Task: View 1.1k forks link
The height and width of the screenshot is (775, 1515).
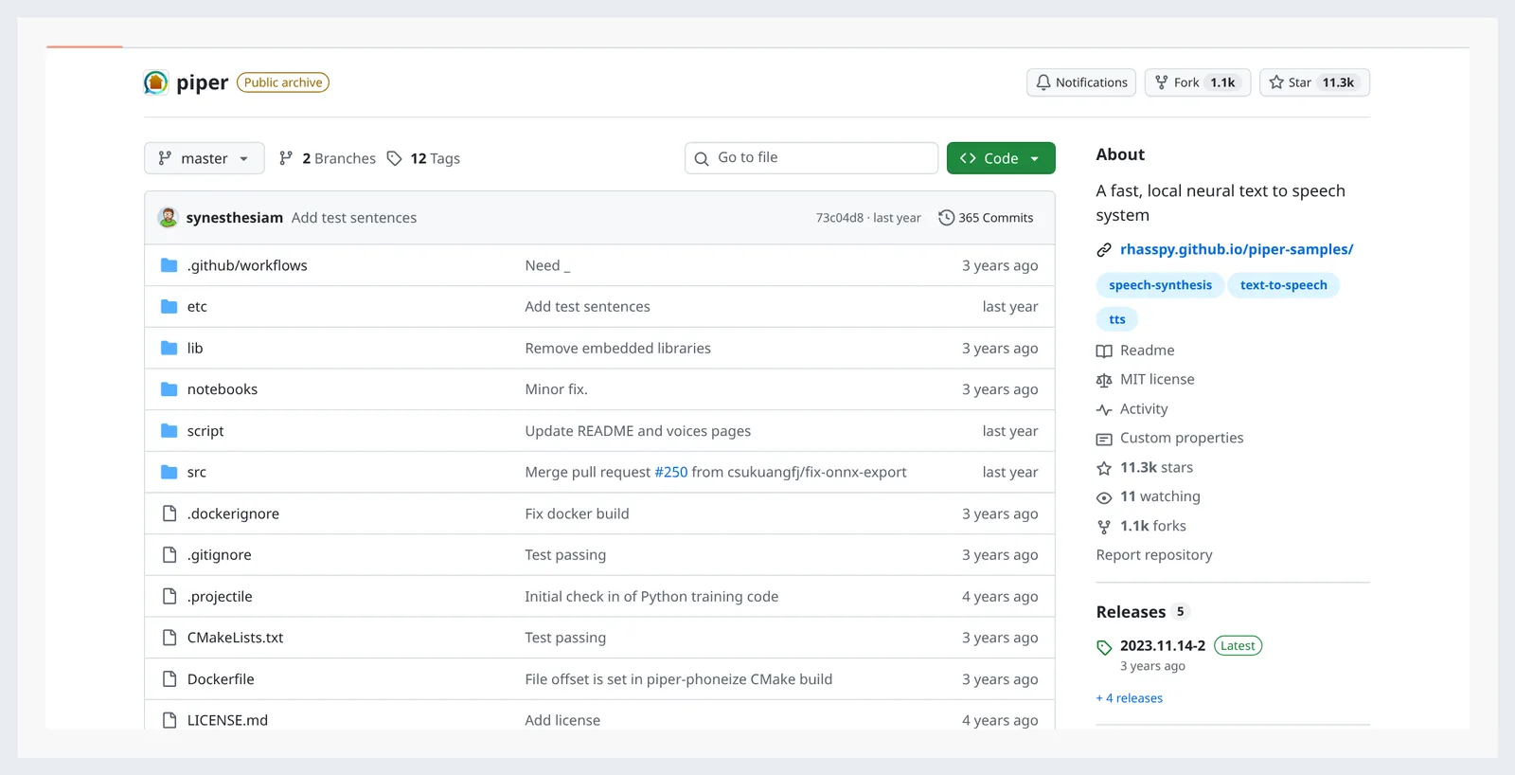Action: point(1153,526)
